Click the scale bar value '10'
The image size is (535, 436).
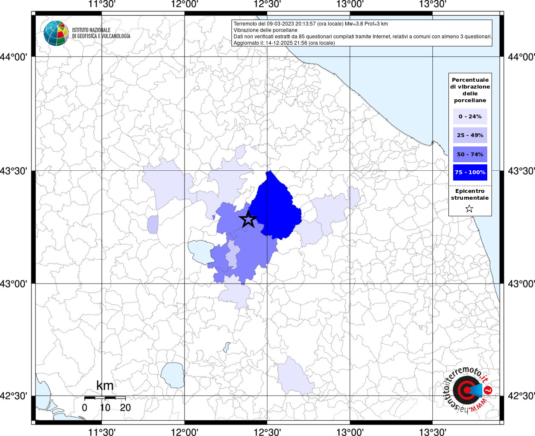105,407
